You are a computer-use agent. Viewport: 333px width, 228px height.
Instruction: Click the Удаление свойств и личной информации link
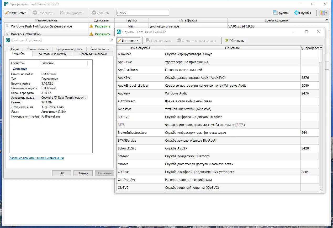[36, 158]
